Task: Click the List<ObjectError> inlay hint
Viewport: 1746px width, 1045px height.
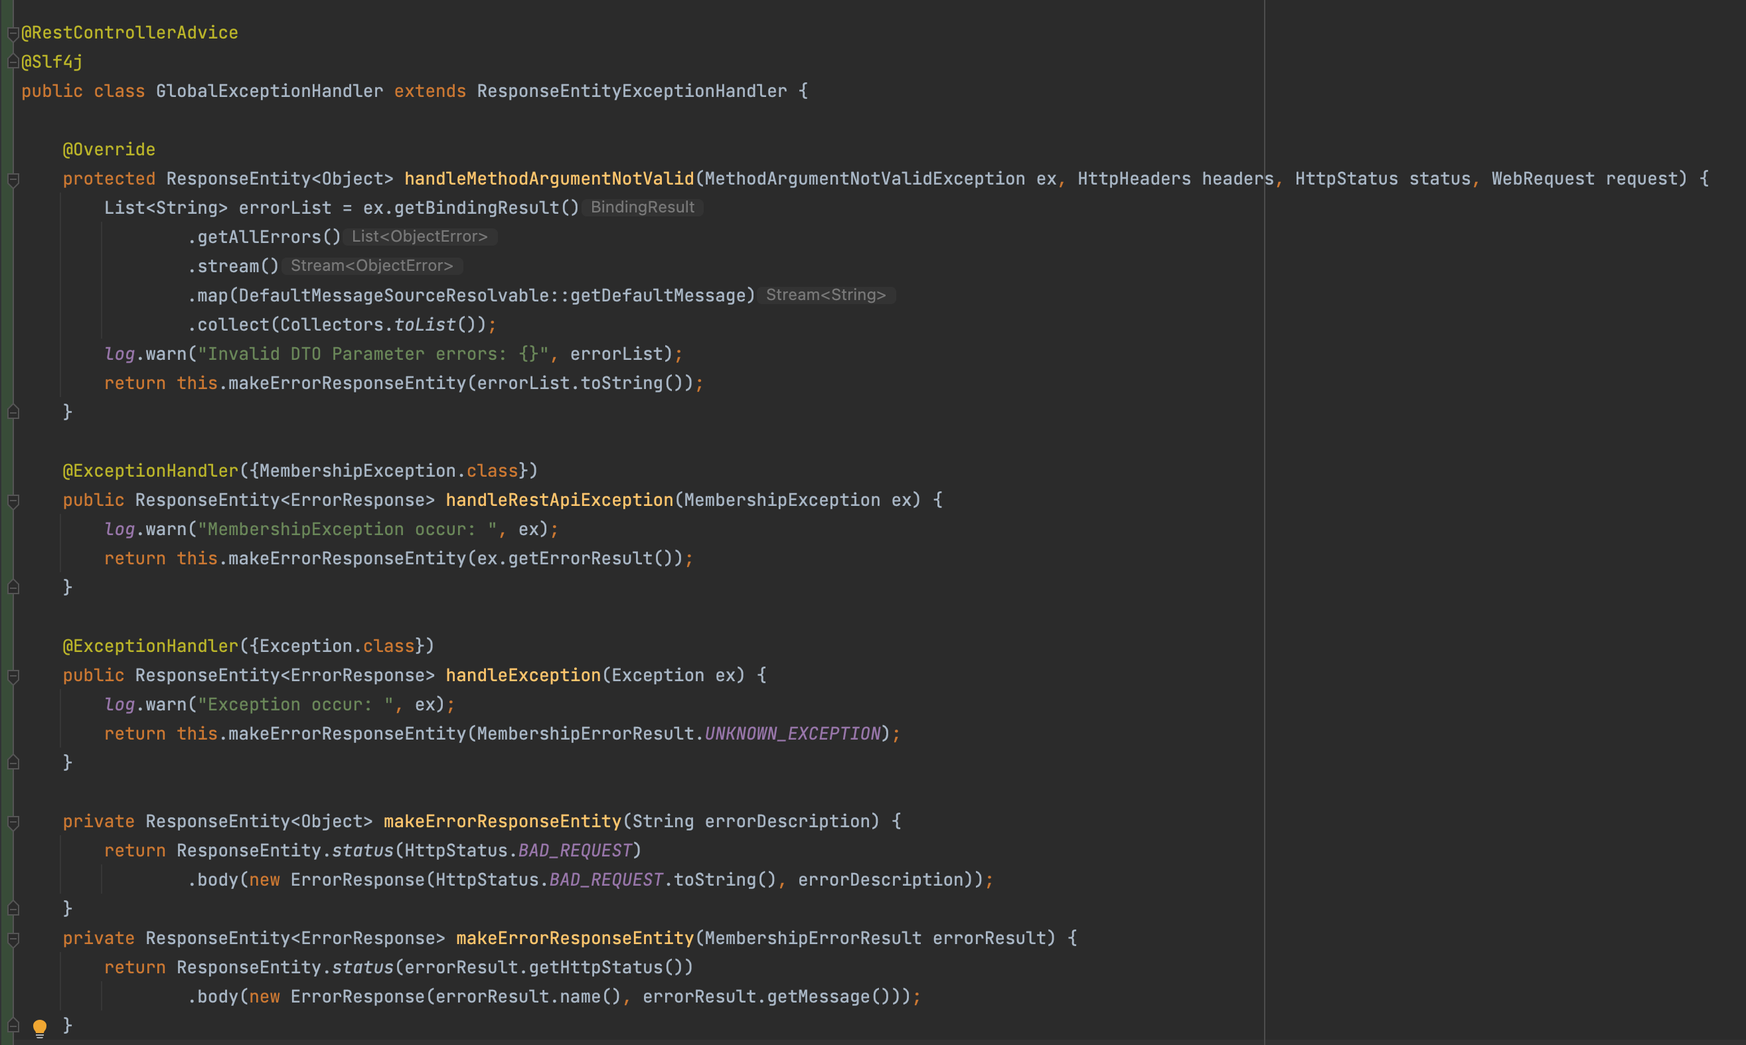Action: (x=420, y=236)
